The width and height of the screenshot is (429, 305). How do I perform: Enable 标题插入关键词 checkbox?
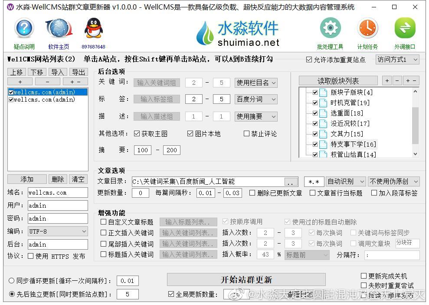pos(103,254)
